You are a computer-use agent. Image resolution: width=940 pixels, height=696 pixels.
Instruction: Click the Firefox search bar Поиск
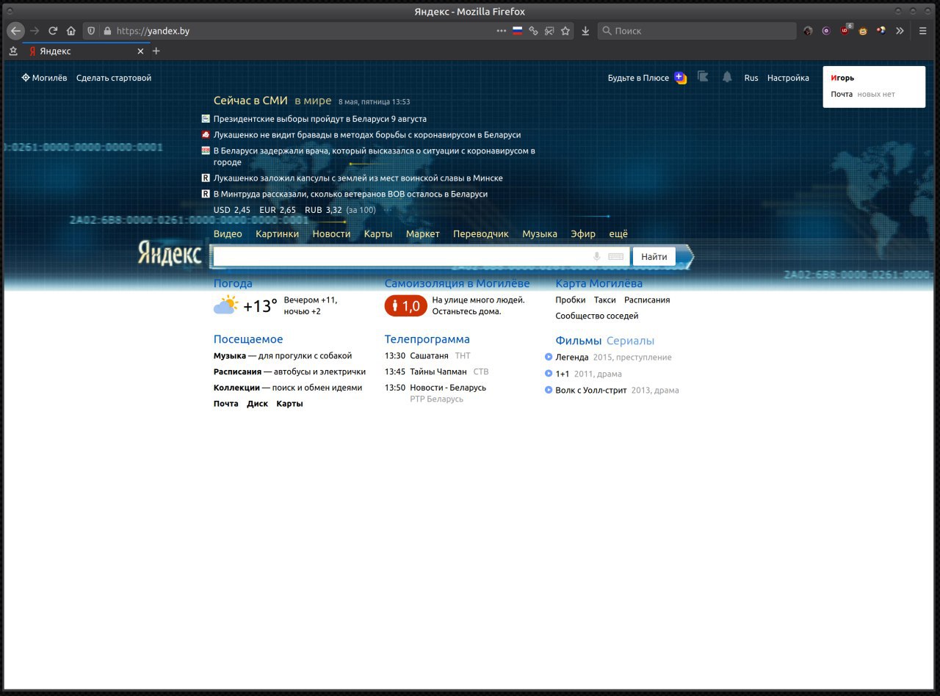click(697, 31)
